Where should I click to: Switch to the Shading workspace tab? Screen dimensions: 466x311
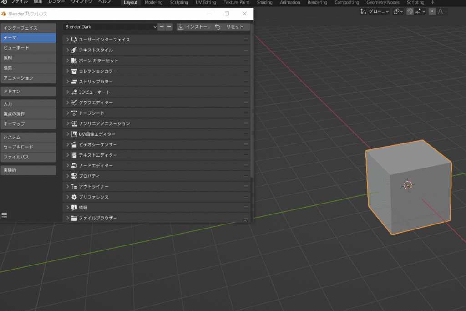pos(264,2)
